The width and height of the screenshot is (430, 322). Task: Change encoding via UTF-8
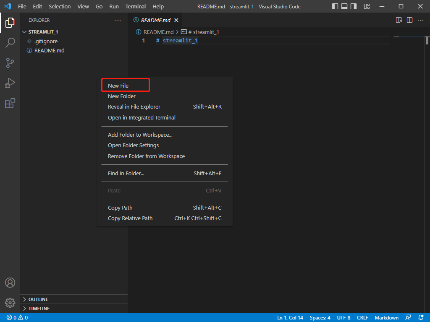coord(343,318)
